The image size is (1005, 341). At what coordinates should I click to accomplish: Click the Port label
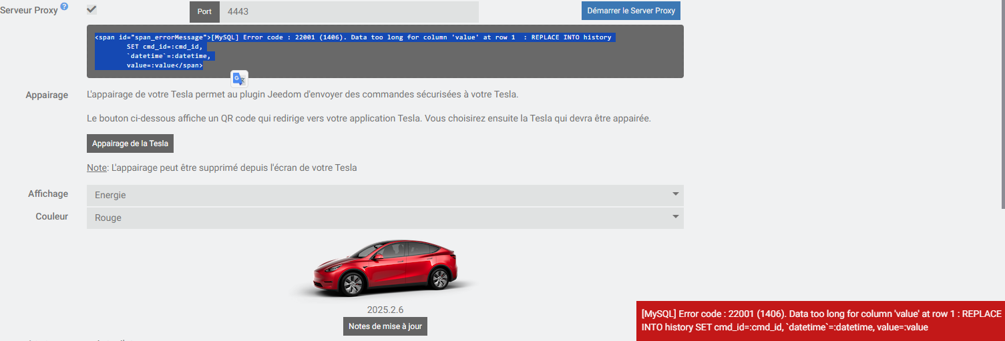pos(204,12)
